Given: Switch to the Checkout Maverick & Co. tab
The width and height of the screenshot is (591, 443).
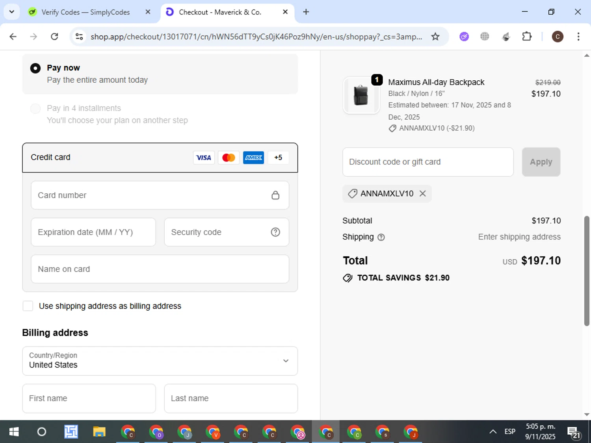Looking at the screenshot, I should 220,12.
